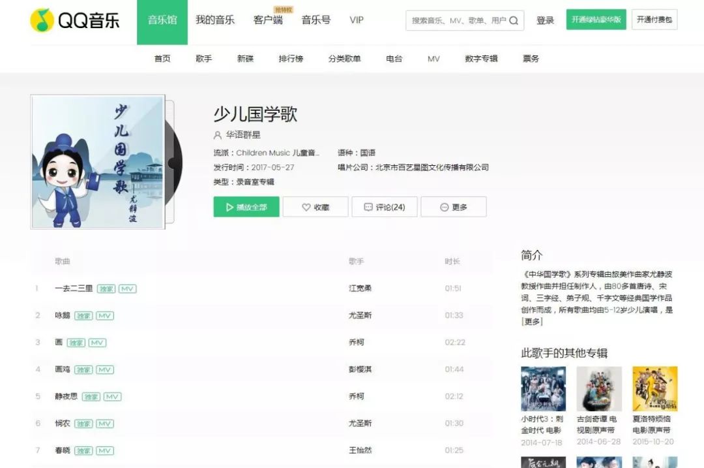Click song title 咏鹅

point(63,316)
